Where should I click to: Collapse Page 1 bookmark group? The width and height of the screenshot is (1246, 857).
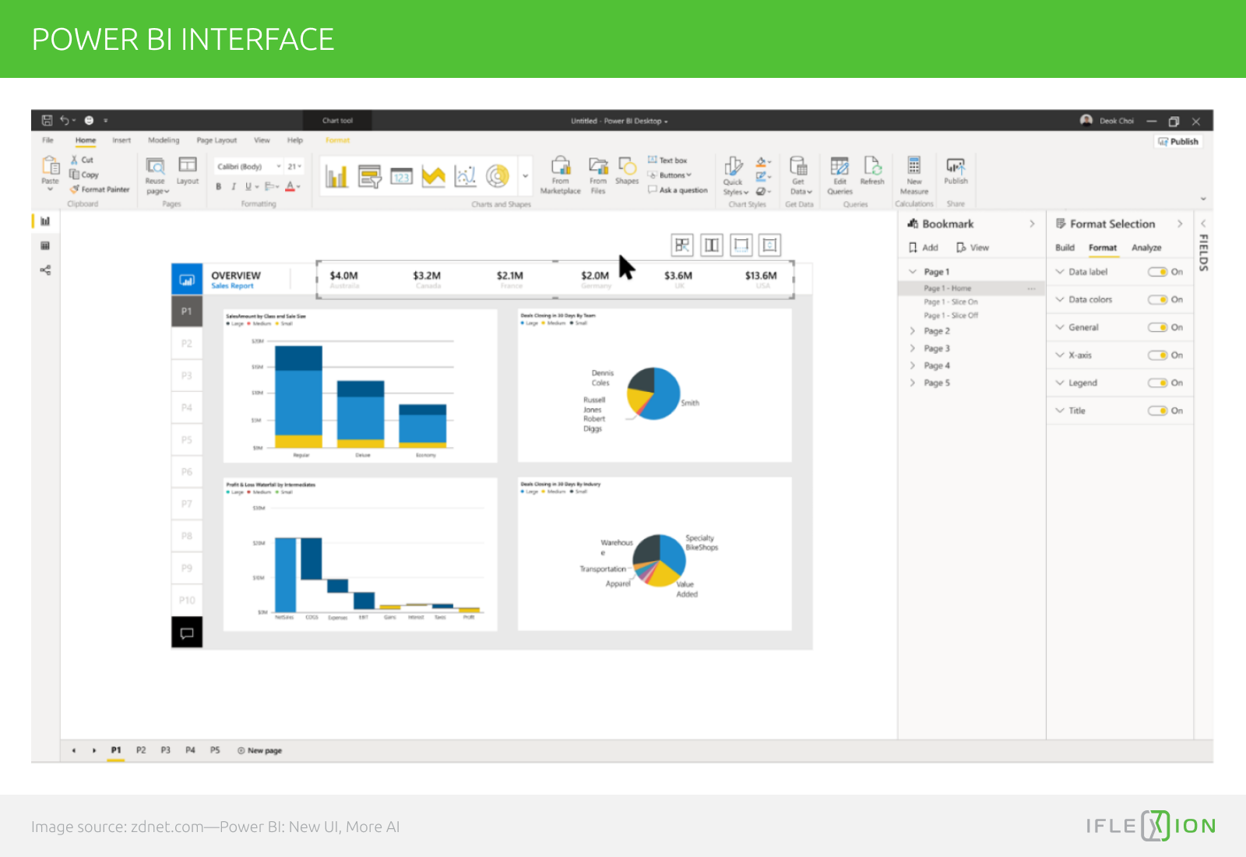click(913, 272)
